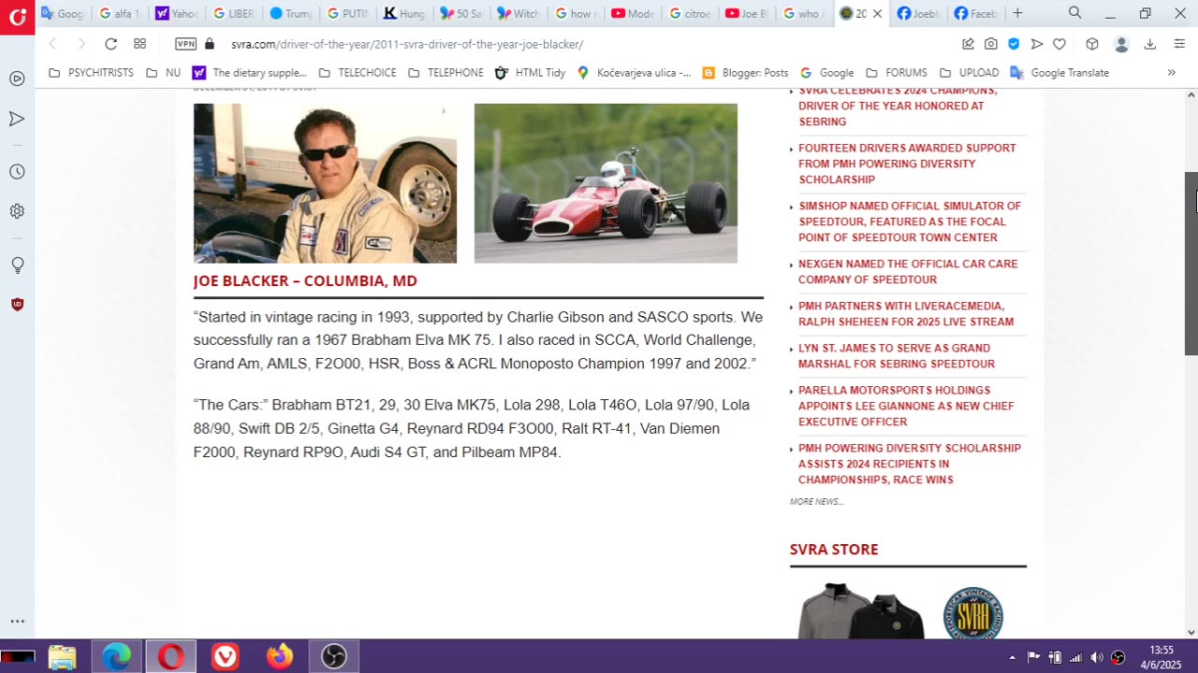Open the Opera main menu logo
This screenshot has width=1198, height=673.
(x=17, y=17)
